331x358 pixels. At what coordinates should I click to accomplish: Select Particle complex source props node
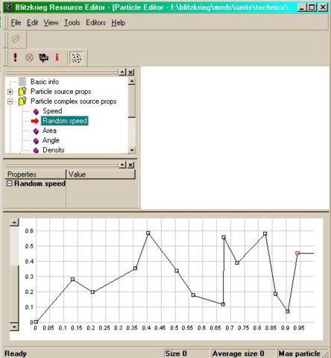click(74, 101)
